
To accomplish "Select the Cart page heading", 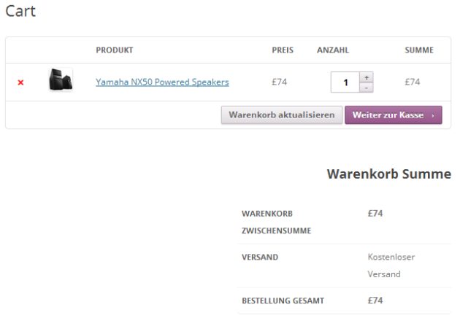I will click(x=20, y=12).
